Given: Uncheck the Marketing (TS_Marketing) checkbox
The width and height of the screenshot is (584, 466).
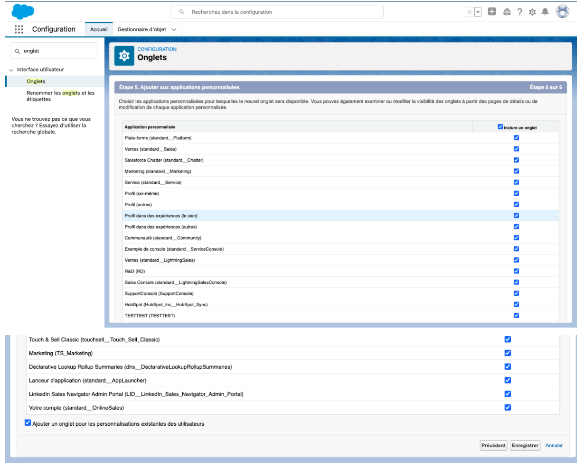Looking at the screenshot, I should 508,353.
